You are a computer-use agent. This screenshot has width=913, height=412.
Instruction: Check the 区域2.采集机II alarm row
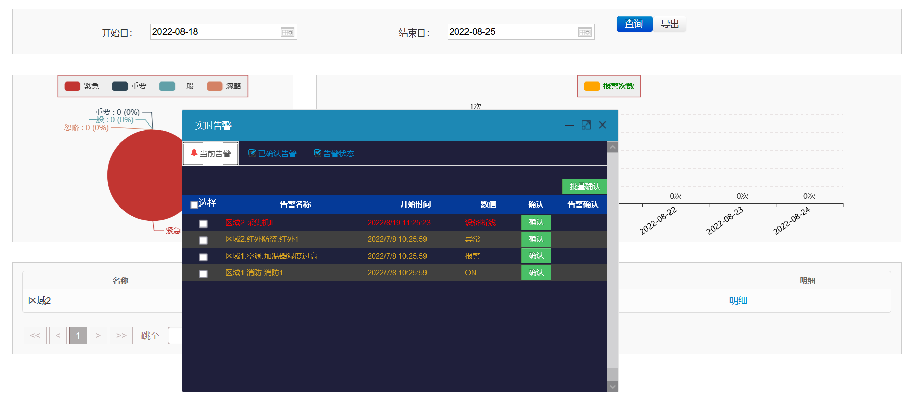pos(203,224)
